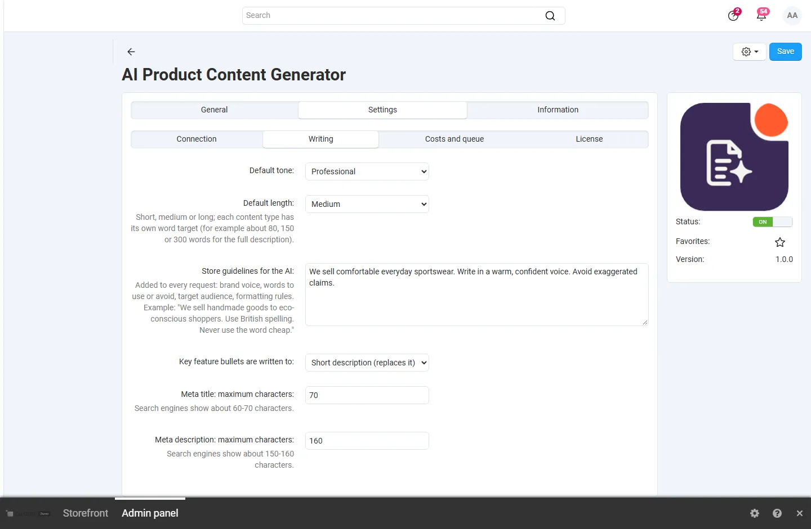Open the Information tab
The width and height of the screenshot is (811, 529).
[x=558, y=110]
